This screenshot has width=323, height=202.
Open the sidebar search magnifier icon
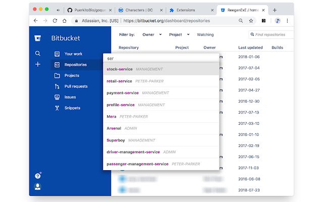(x=37, y=54)
